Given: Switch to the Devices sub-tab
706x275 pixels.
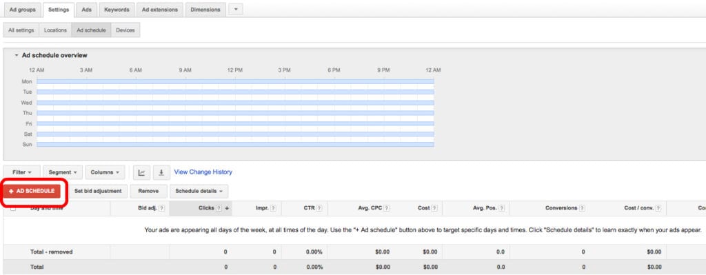Looking at the screenshot, I should 125,30.
